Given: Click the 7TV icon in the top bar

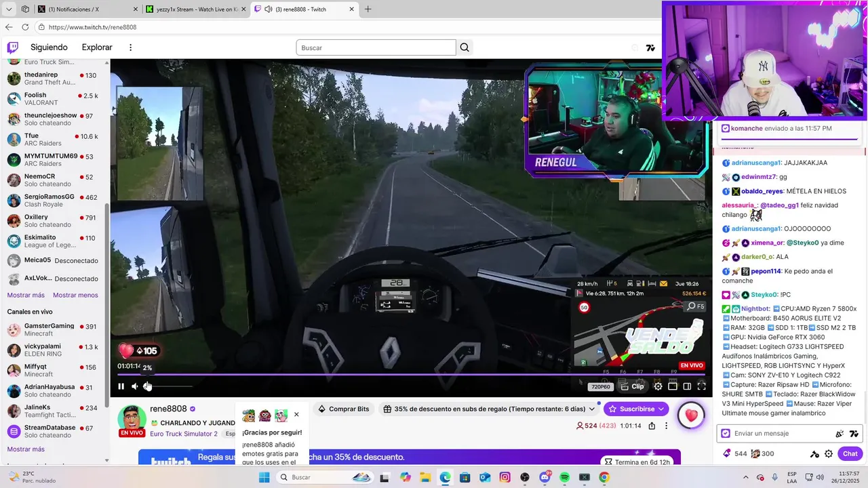Looking at the screenshot, I should (650, 47).
